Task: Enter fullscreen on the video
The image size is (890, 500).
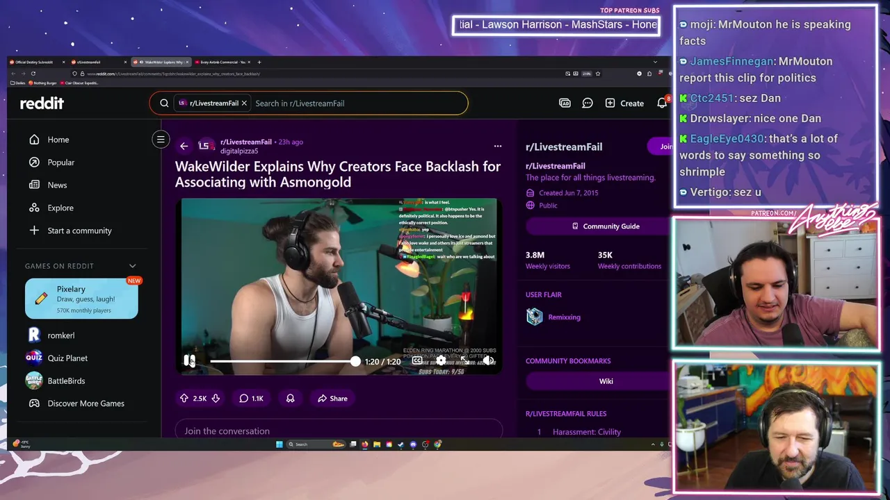Action: pyautogui.click(x=465, y=360)
